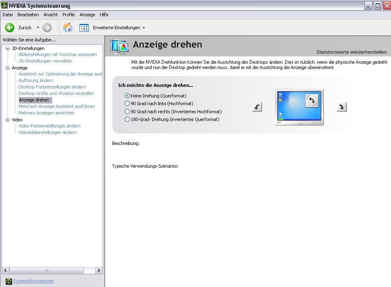This screenshot has height=287, width=391.
Task: Select Keine Drehung (Querformat)
Action: [127, 95]
